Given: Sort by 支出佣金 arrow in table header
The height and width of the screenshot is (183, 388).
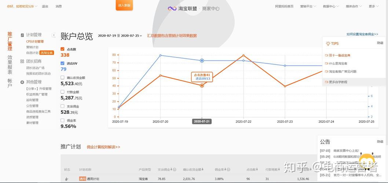Looking at the screenshot, I should [x=171, y=169].
